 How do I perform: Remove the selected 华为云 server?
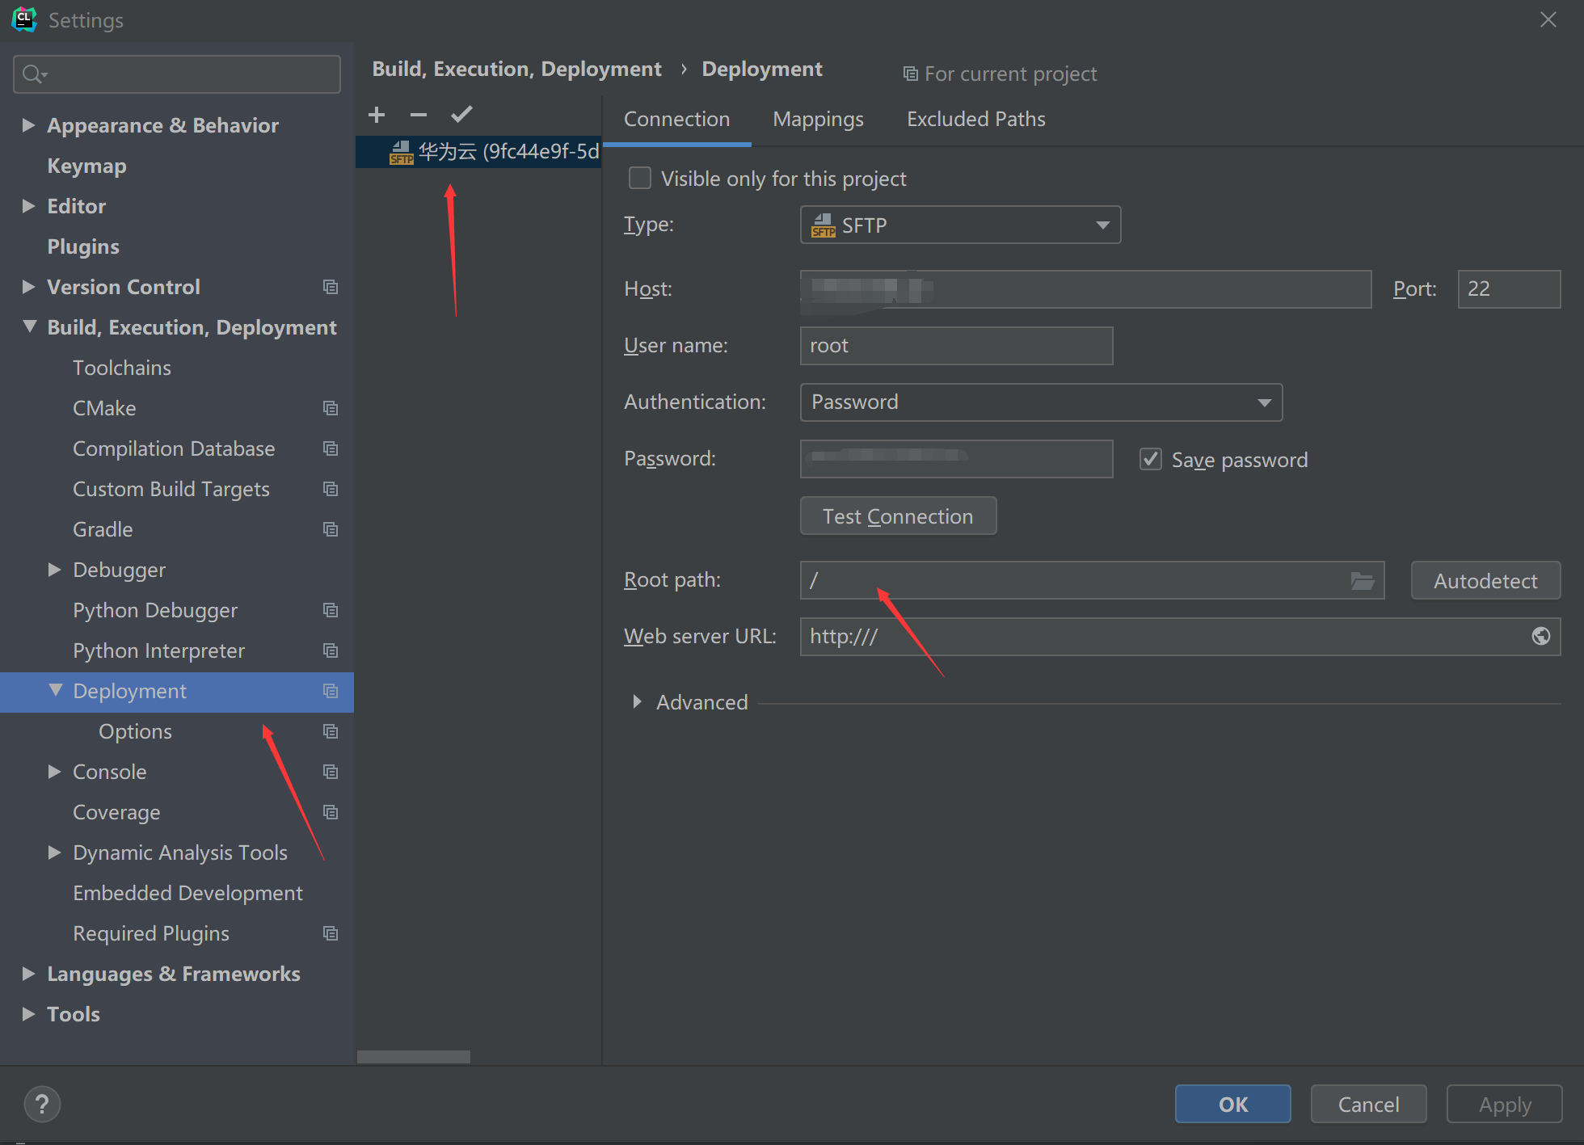pyautogui.click(x=419, y=114)
